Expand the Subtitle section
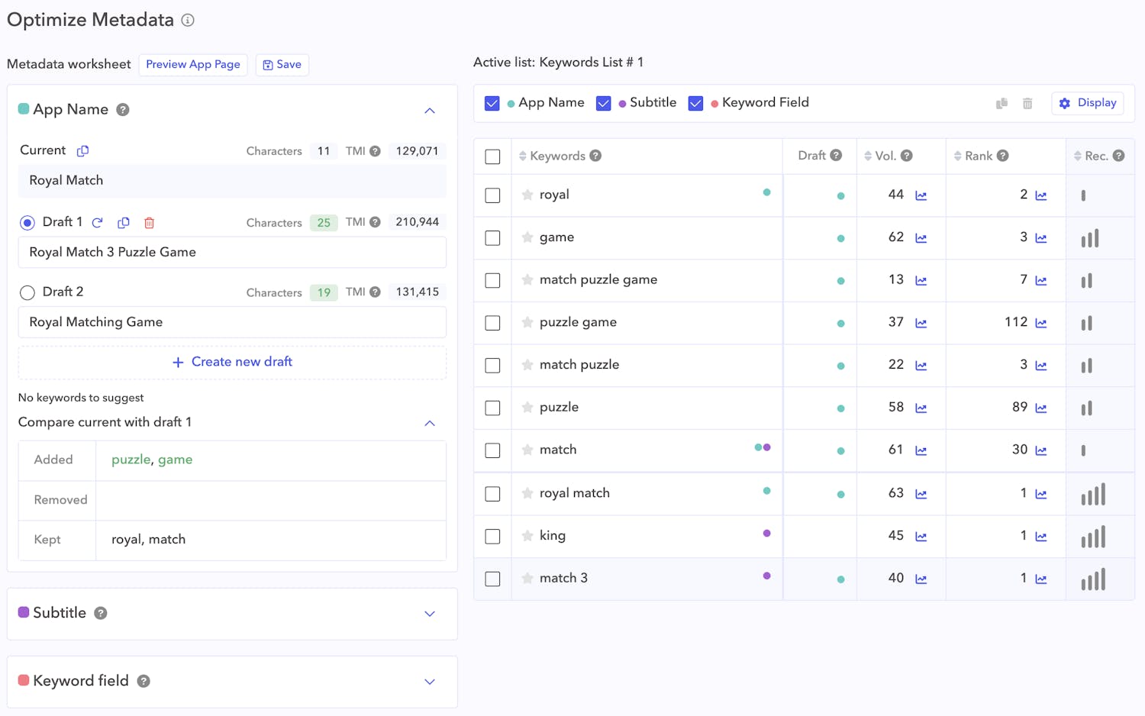Viewport: 1145px width, 716px height. [430, 614]
